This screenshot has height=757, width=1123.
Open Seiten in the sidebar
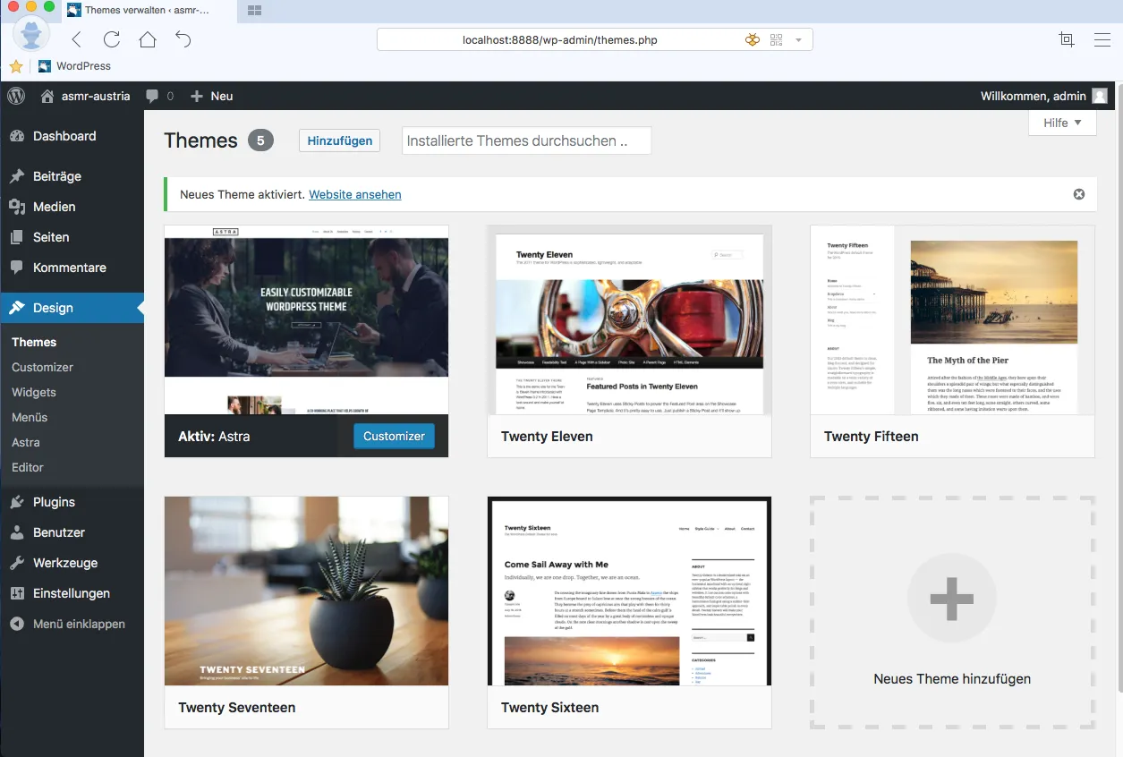point(72,237)
